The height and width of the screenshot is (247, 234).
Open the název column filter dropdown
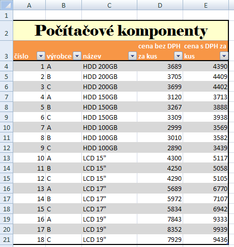[132, 56]
